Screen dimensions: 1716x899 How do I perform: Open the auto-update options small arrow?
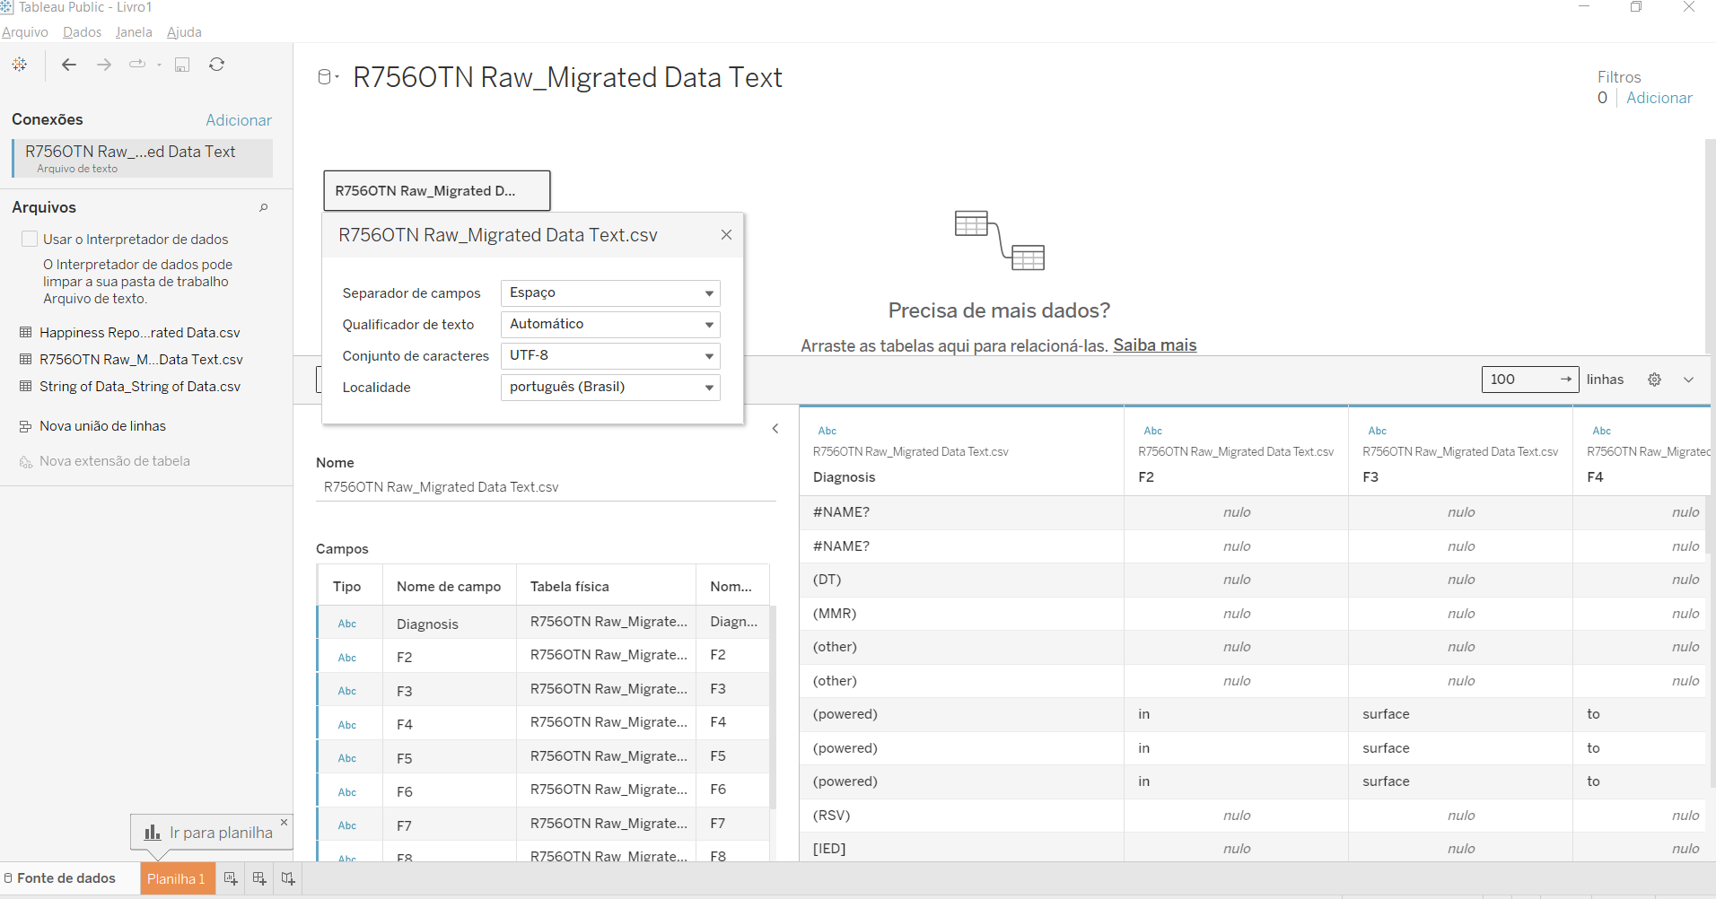pyautogui.click(x=159, y=65)
